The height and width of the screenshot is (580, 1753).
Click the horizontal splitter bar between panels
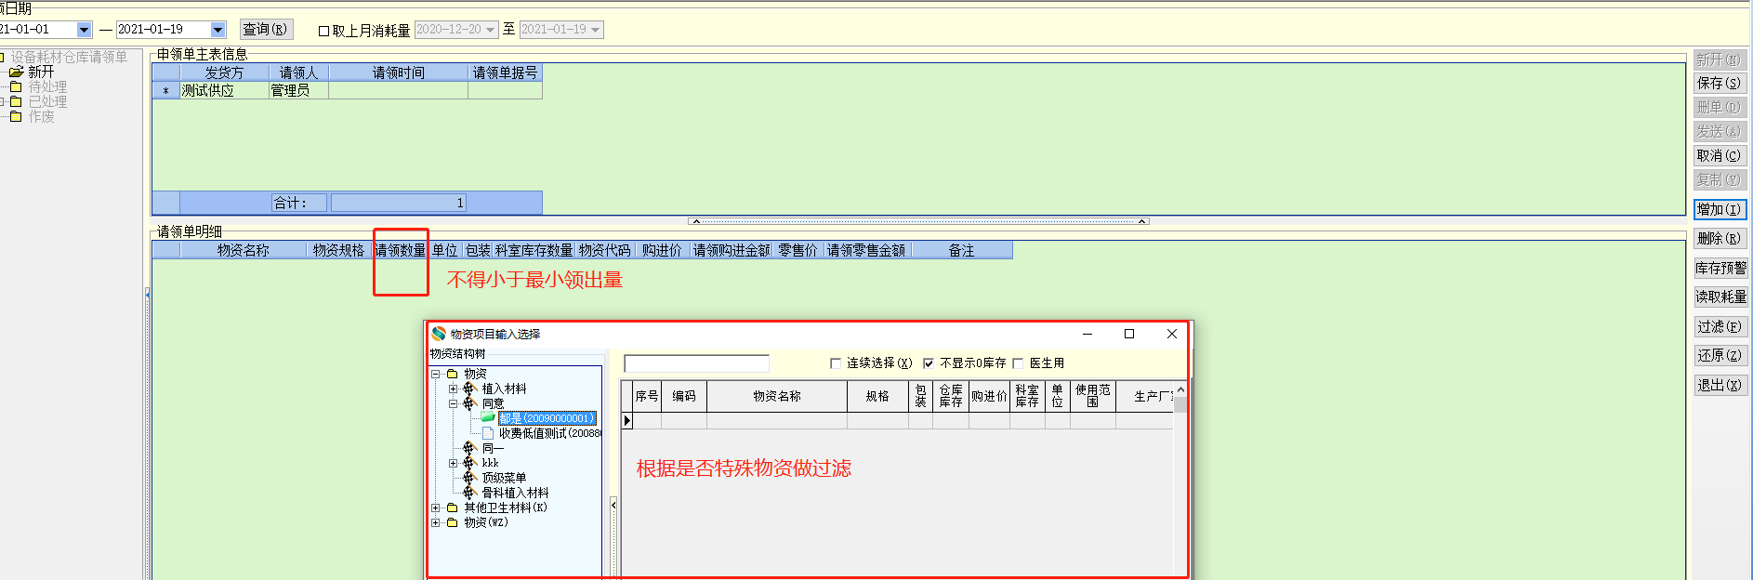click(x=918, y=221)
